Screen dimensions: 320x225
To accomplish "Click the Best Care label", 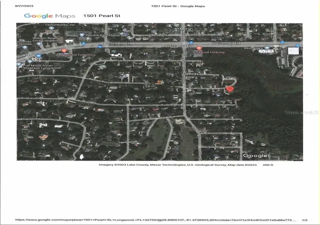I will 253,48.
